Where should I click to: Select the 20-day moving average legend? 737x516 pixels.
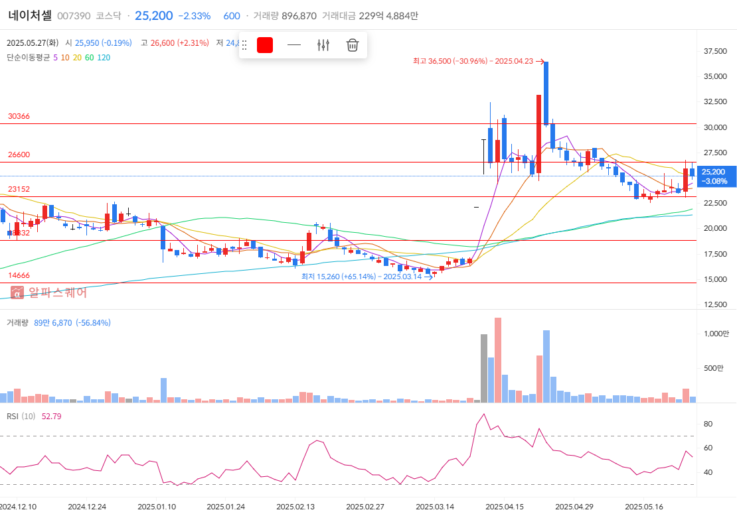(77, 57)
